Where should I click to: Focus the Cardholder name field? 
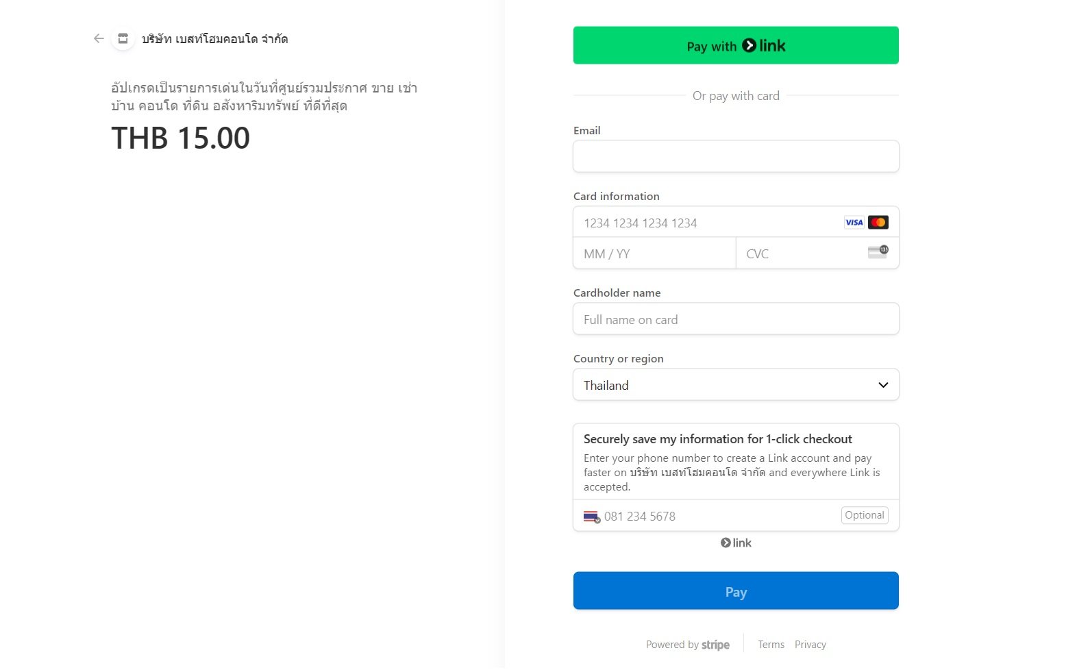736,320
